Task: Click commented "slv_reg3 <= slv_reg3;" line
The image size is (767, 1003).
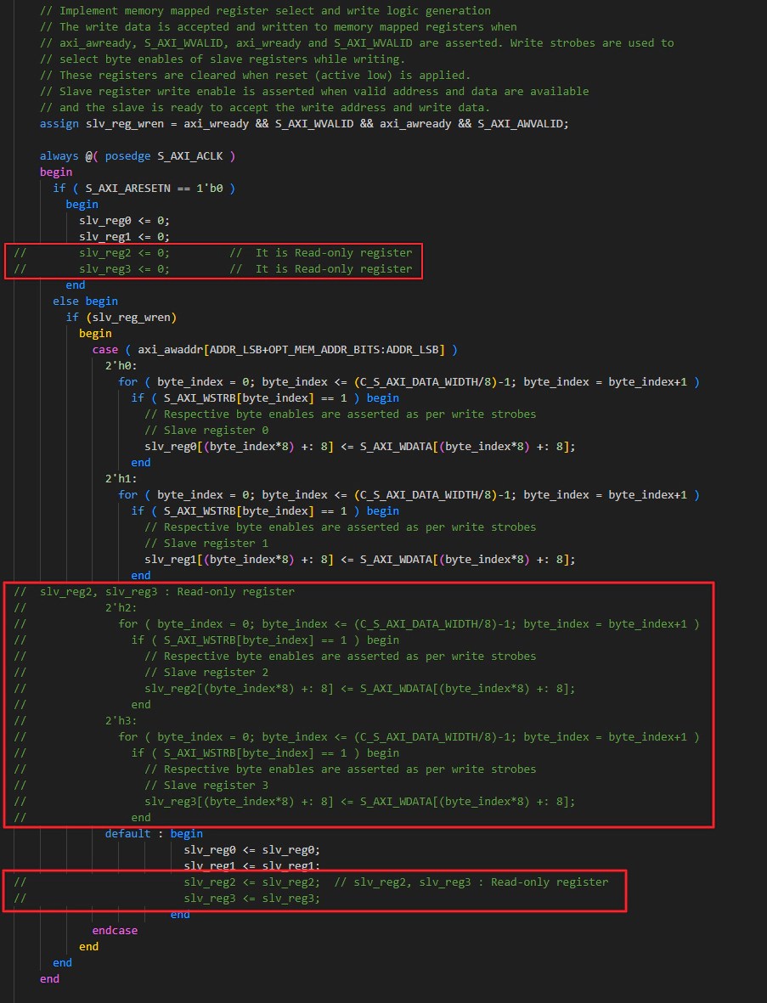Action: pyautogui.click(x=252, y=898)
